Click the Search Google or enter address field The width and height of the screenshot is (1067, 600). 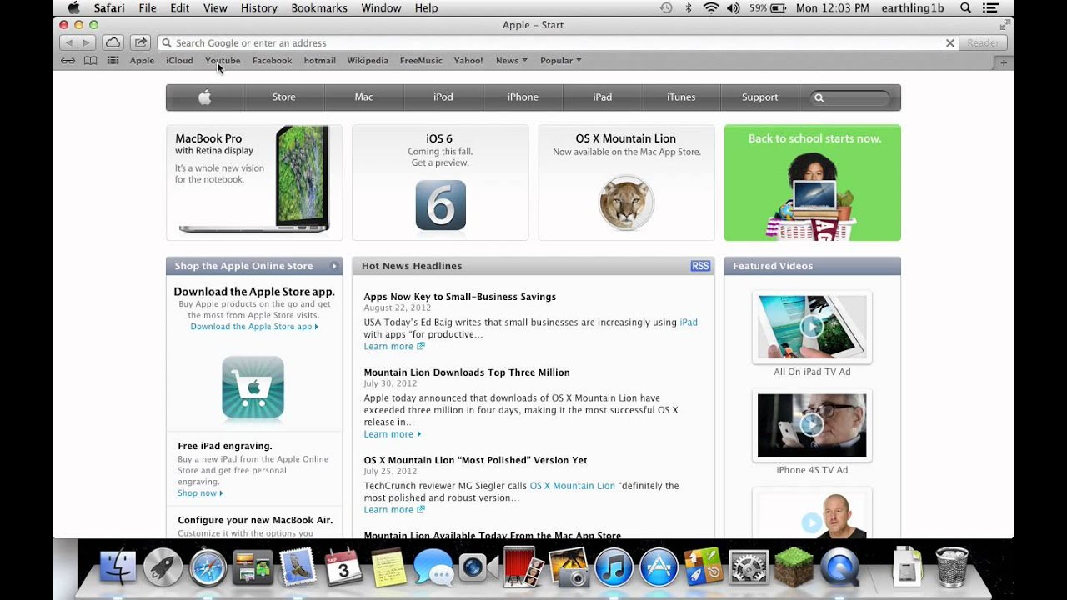click(x=556, y=42)
